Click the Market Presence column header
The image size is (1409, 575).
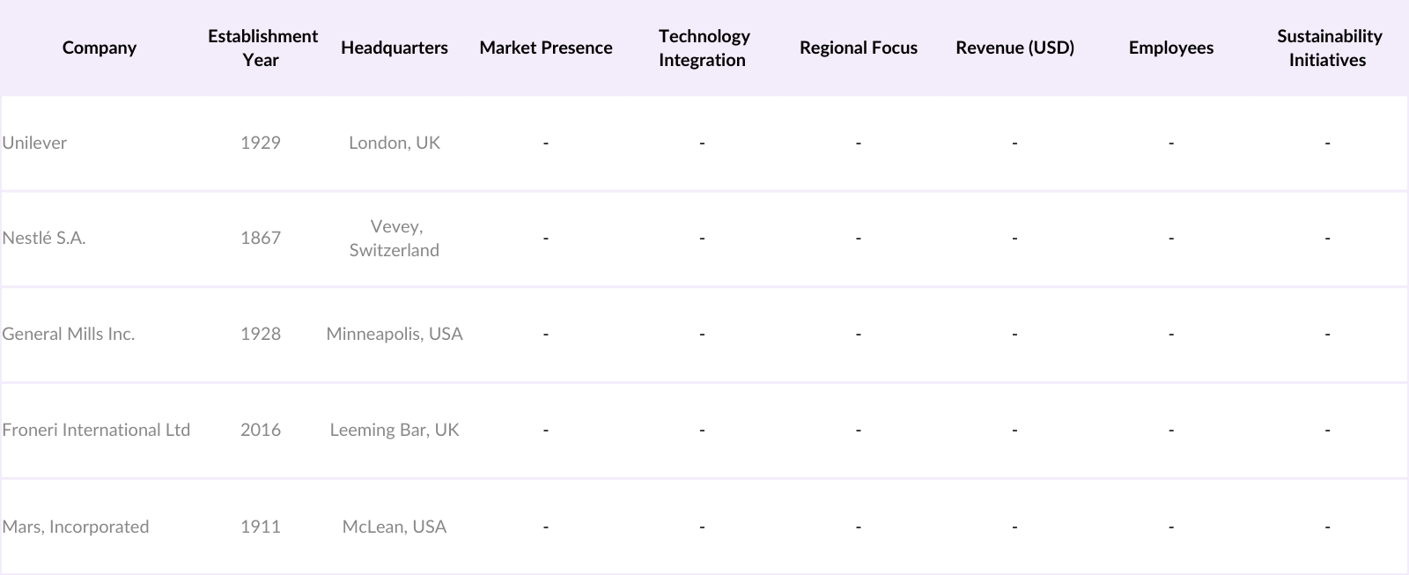[545, 48]
